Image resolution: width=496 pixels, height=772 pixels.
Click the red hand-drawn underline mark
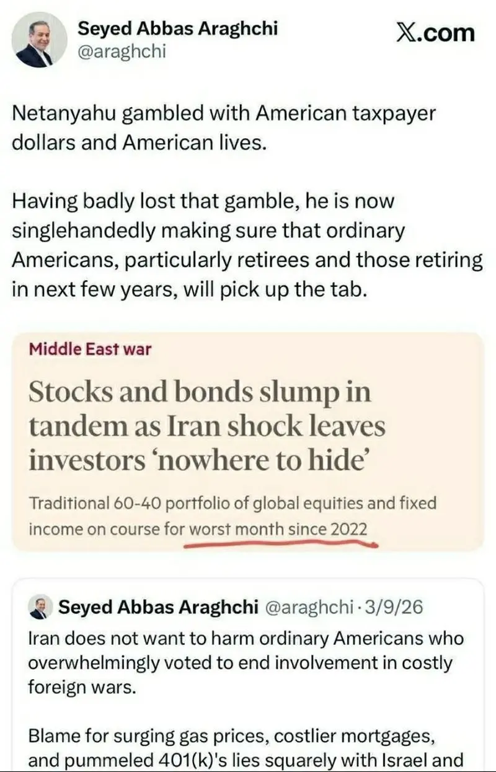(x=282, y=543)
